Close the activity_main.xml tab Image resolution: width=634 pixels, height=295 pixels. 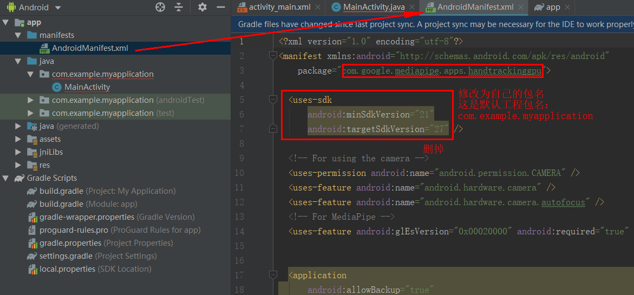tap(318, 7)
